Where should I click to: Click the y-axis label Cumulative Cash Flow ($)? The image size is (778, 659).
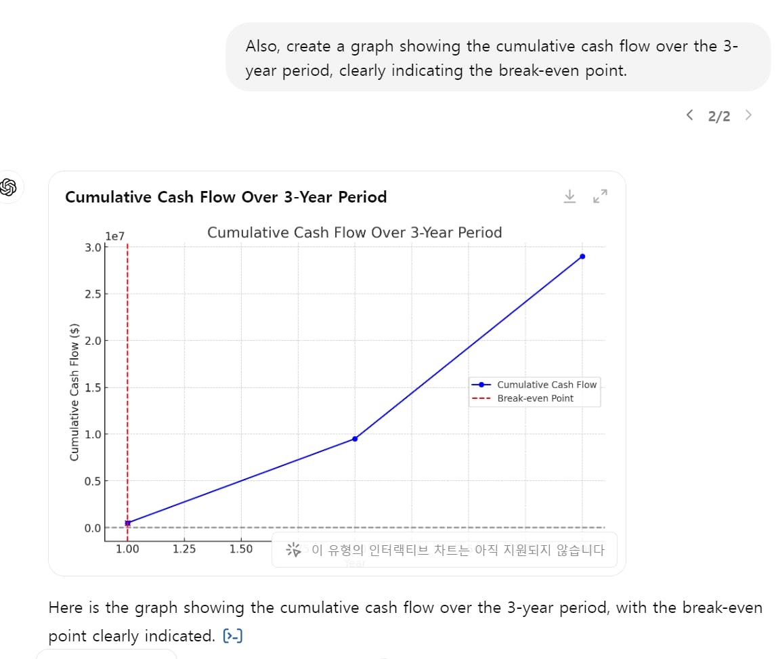(x=74, y=391)
